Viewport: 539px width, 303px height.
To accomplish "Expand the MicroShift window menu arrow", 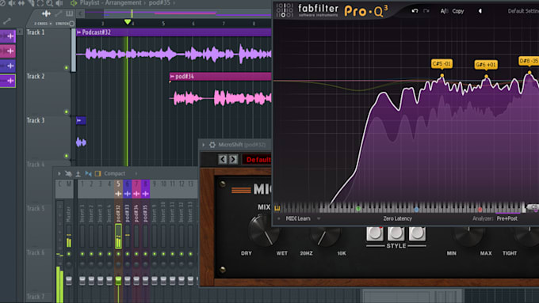I will 203,145.
